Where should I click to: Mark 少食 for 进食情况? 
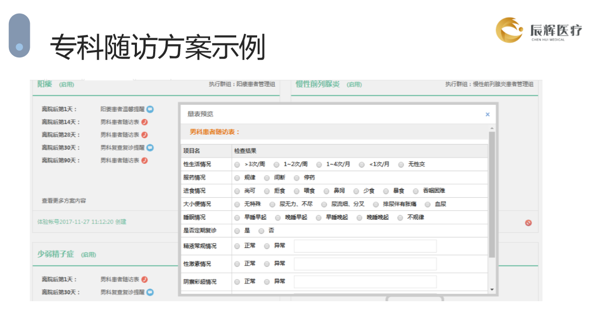[x=356, y=191]
